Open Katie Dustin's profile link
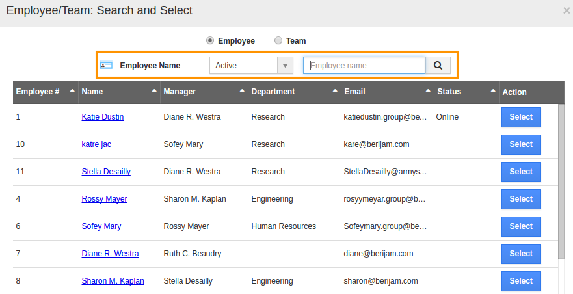 (x=103, y=117)
